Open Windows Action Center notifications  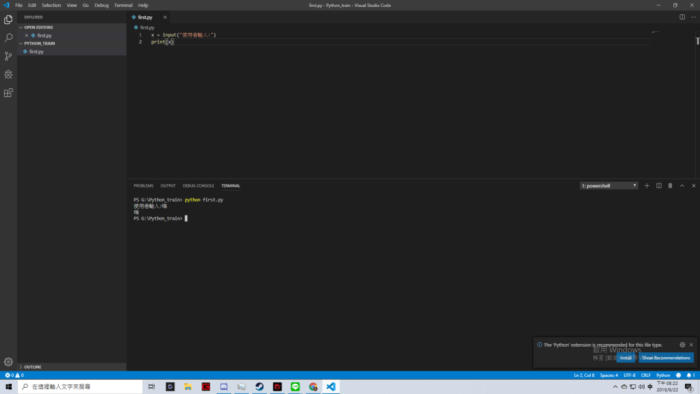[689, 387]
